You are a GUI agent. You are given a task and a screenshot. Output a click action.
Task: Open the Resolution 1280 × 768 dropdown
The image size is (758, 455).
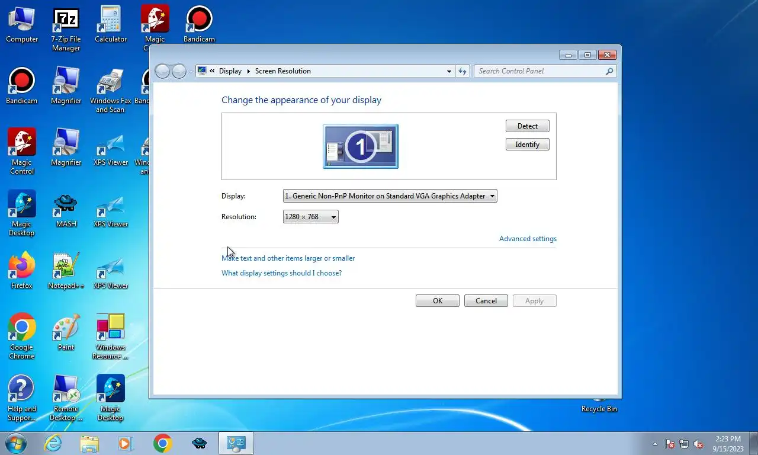311,217
